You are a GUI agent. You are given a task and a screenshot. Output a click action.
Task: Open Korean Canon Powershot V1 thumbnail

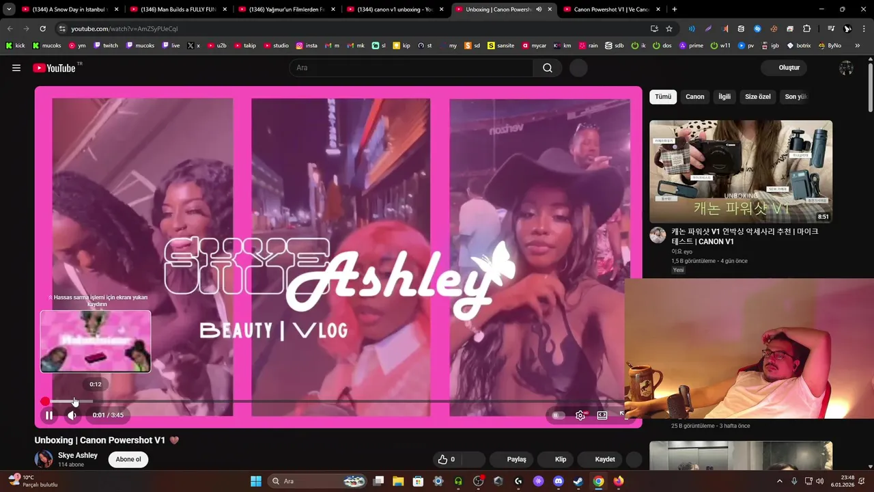click(741, 172)
